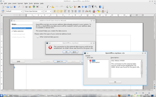Open Paste dropdown arrow

(50, 7)
